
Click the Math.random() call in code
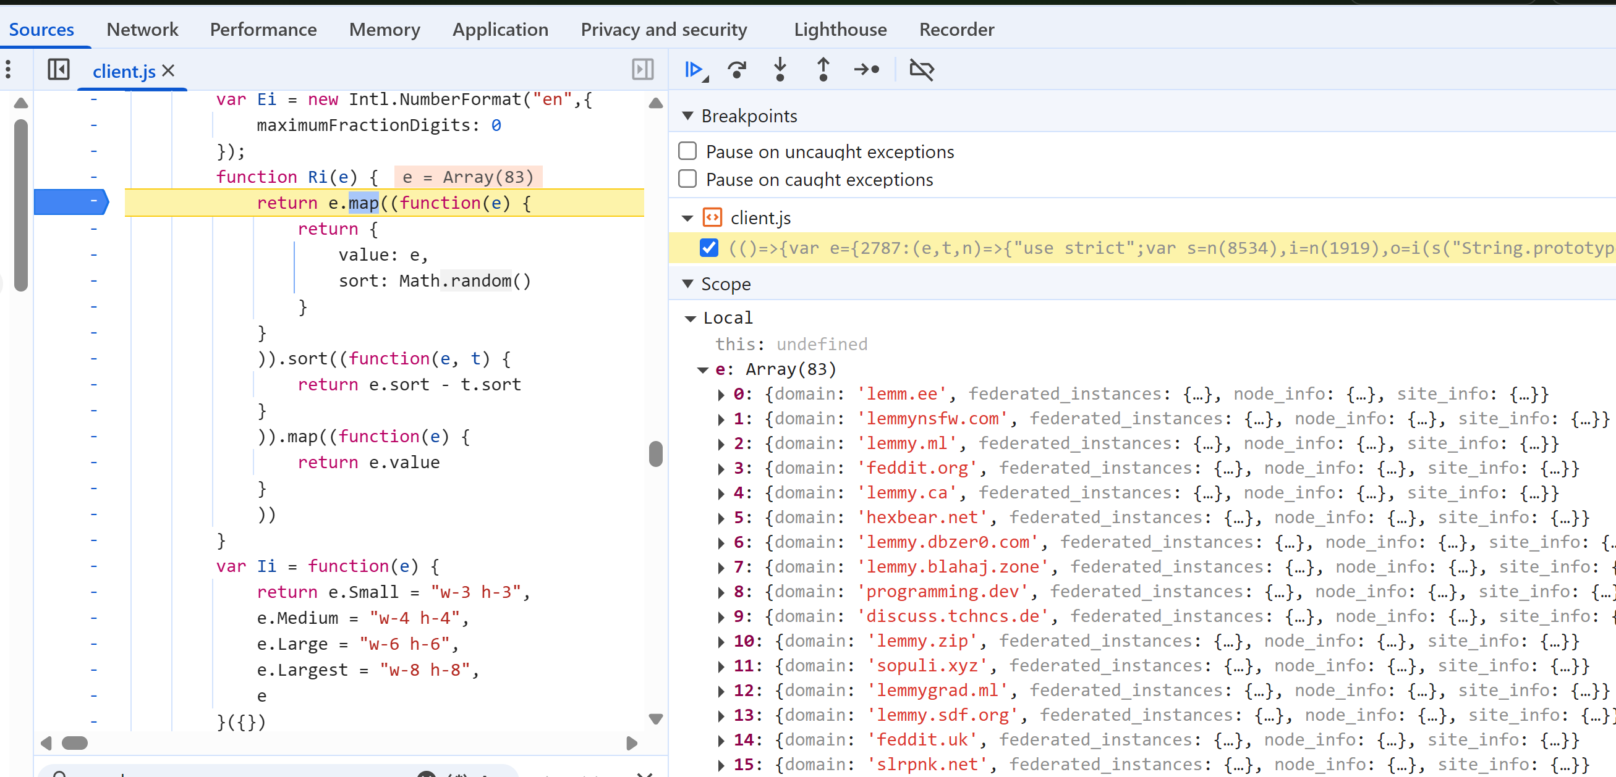(x=465, y=281)
